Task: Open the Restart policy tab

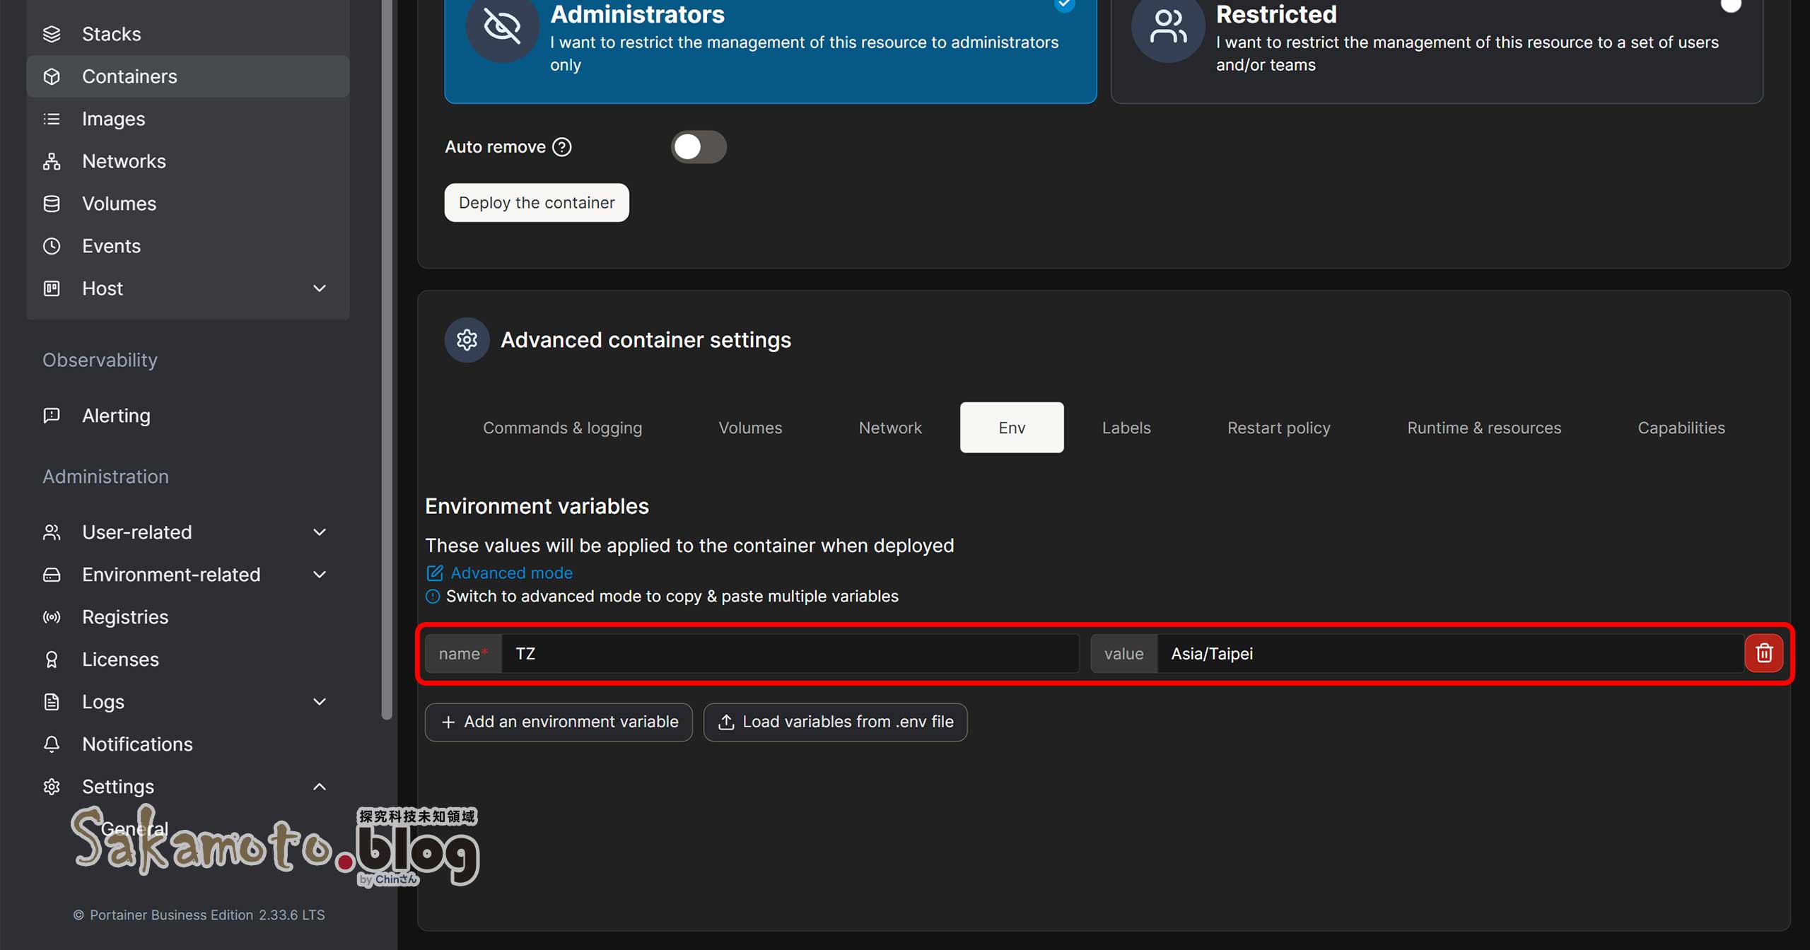Action: pyautogui.click(x=1278, y=428)
